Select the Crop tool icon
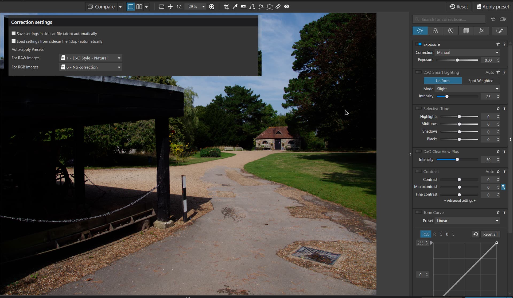Image resolution: width=513 pixels, height=298 pixels. [226, 7]
